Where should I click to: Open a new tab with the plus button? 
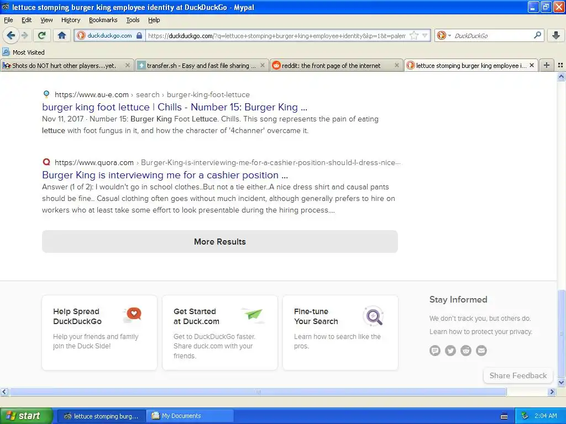coord(547,65)
